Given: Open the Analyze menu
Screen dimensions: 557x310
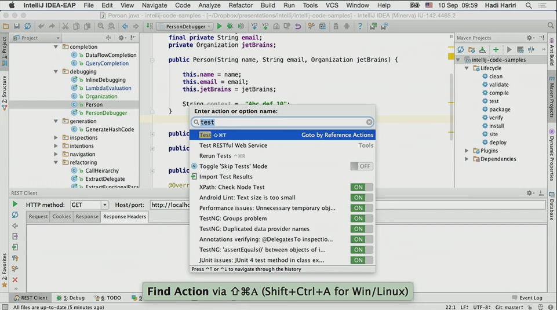Looking at the screenshot, I should tap(209, 5).
